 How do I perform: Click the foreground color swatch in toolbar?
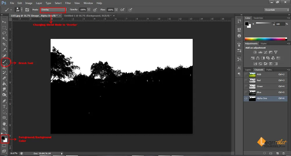[3, 138]
